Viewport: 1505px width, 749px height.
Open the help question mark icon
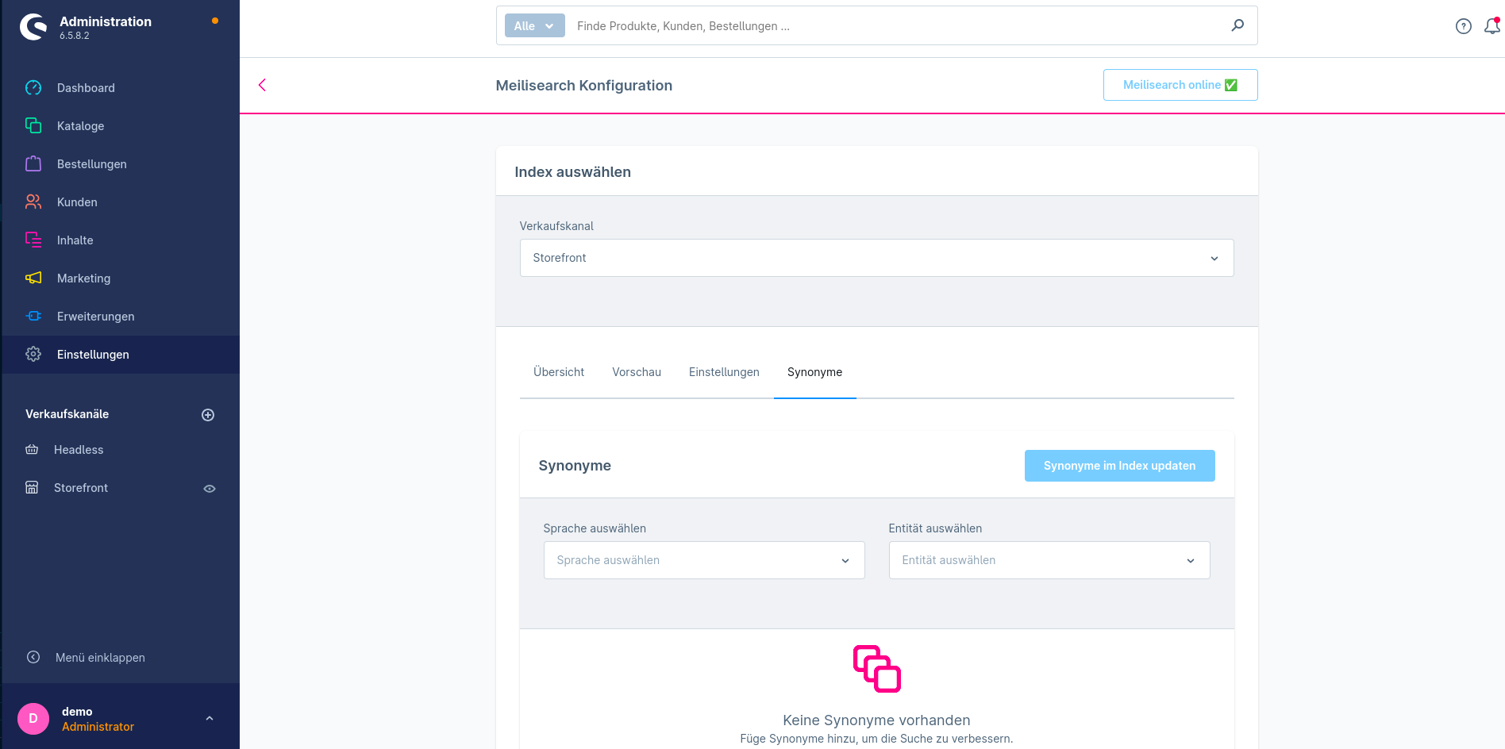[1464, 26]
